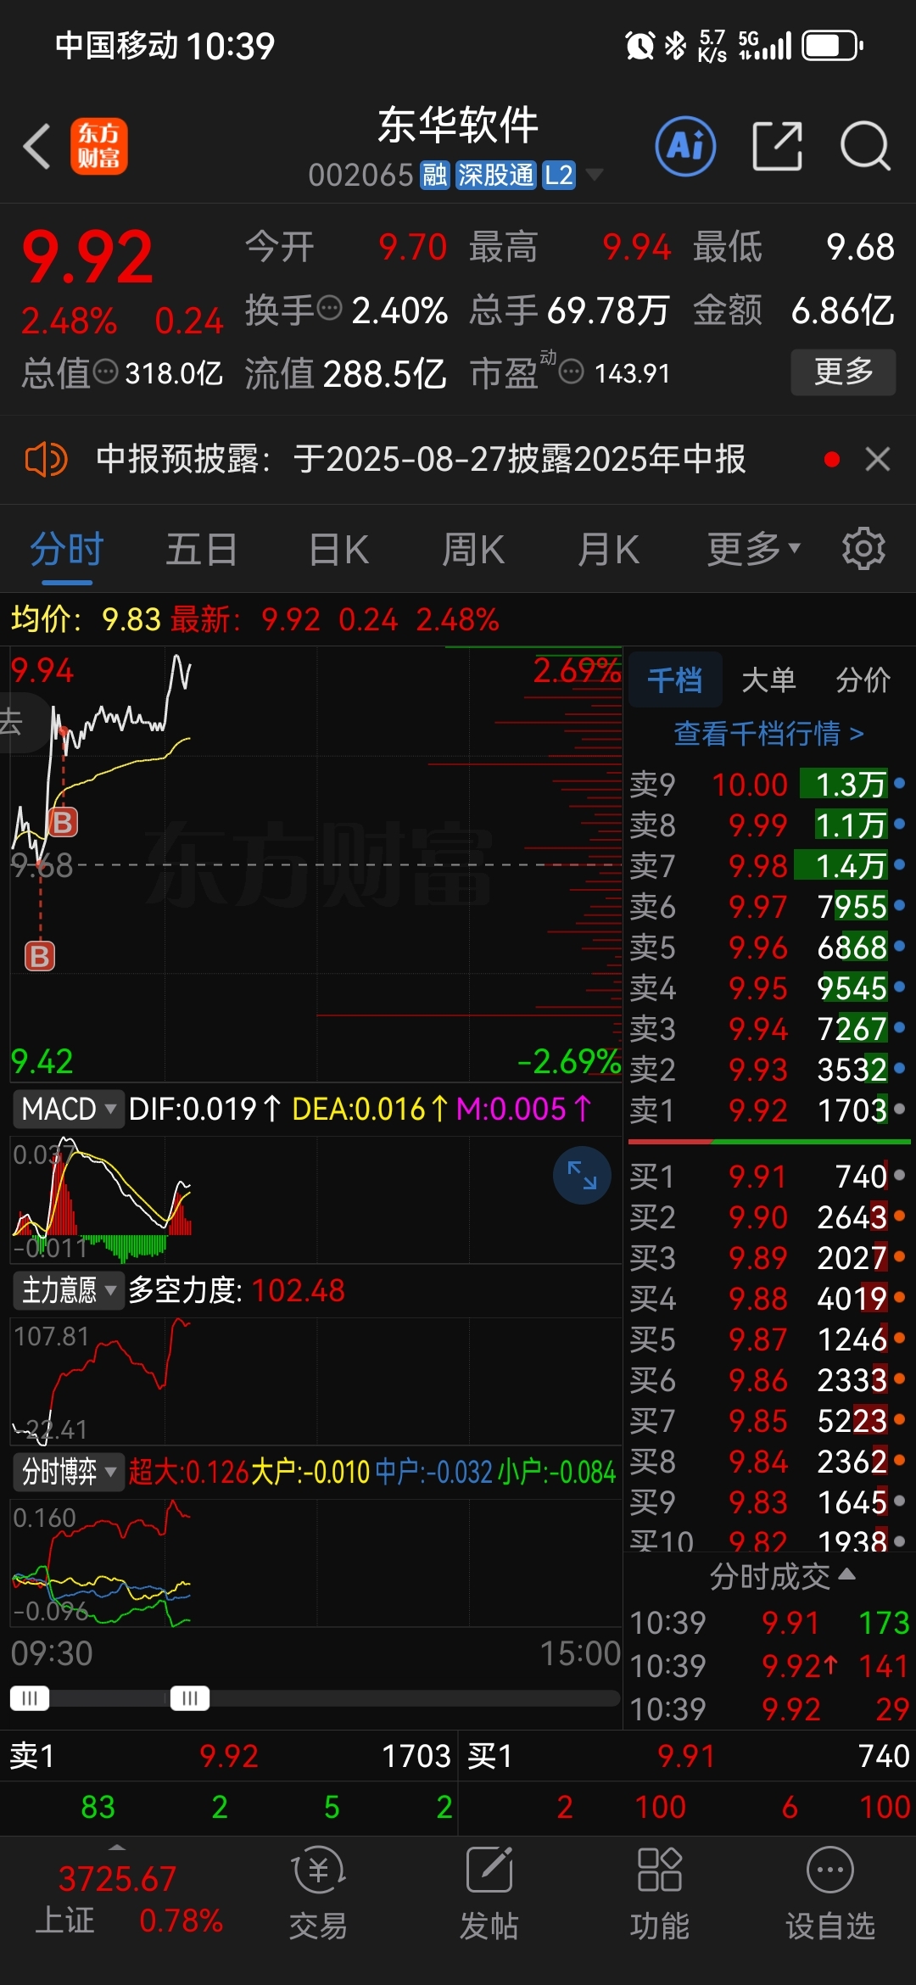Tap the share export icon
Screen dimensions: 916x1985
tap(777, 146)
